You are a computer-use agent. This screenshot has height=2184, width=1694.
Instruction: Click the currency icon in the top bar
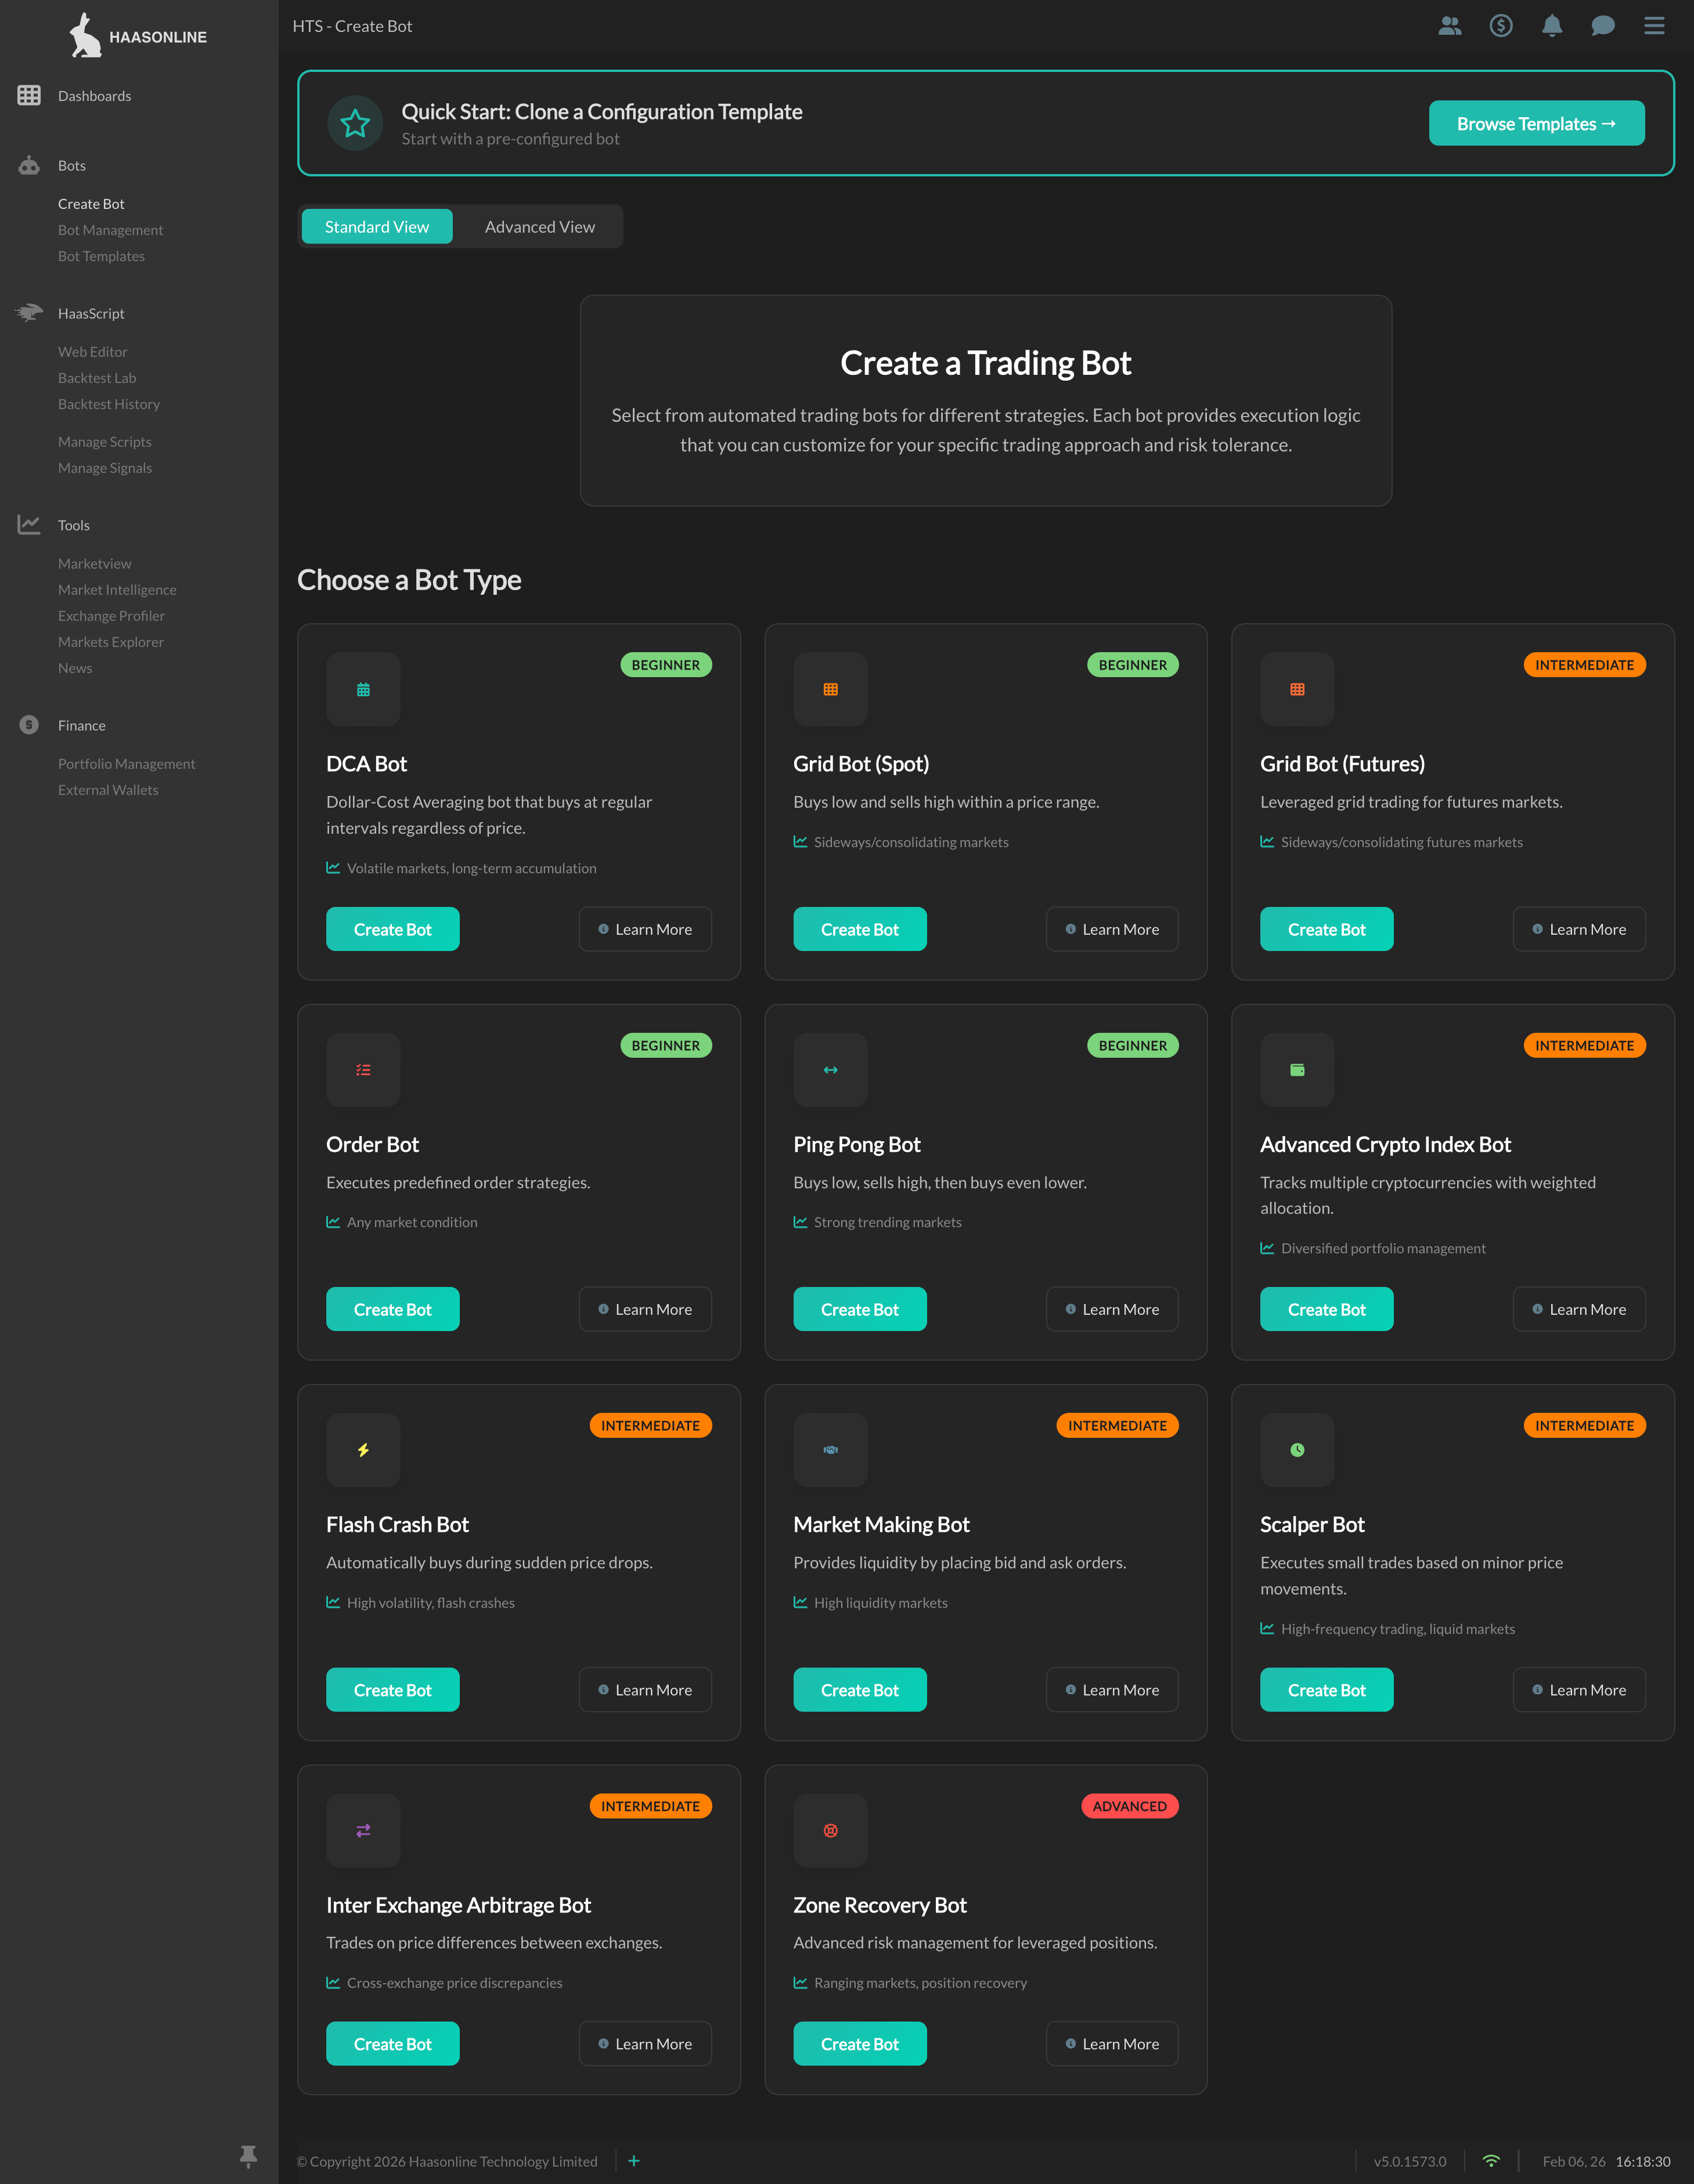(1501, 26)
